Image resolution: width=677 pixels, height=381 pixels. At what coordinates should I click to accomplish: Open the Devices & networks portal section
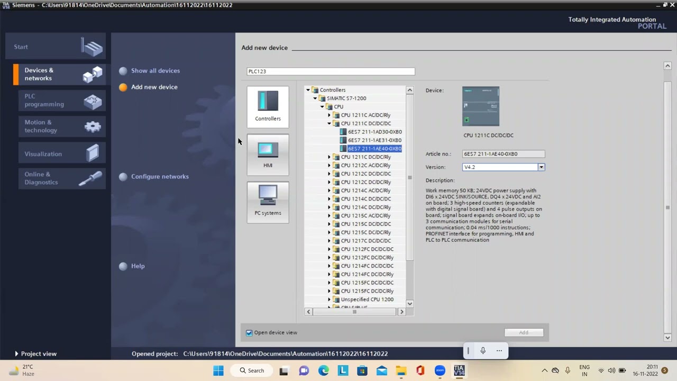tap(59, 74)
